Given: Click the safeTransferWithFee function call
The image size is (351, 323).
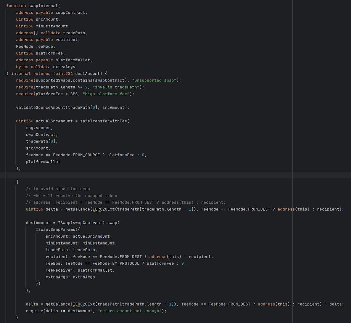Looking at the screenshot, I should [x=104, y=121].
